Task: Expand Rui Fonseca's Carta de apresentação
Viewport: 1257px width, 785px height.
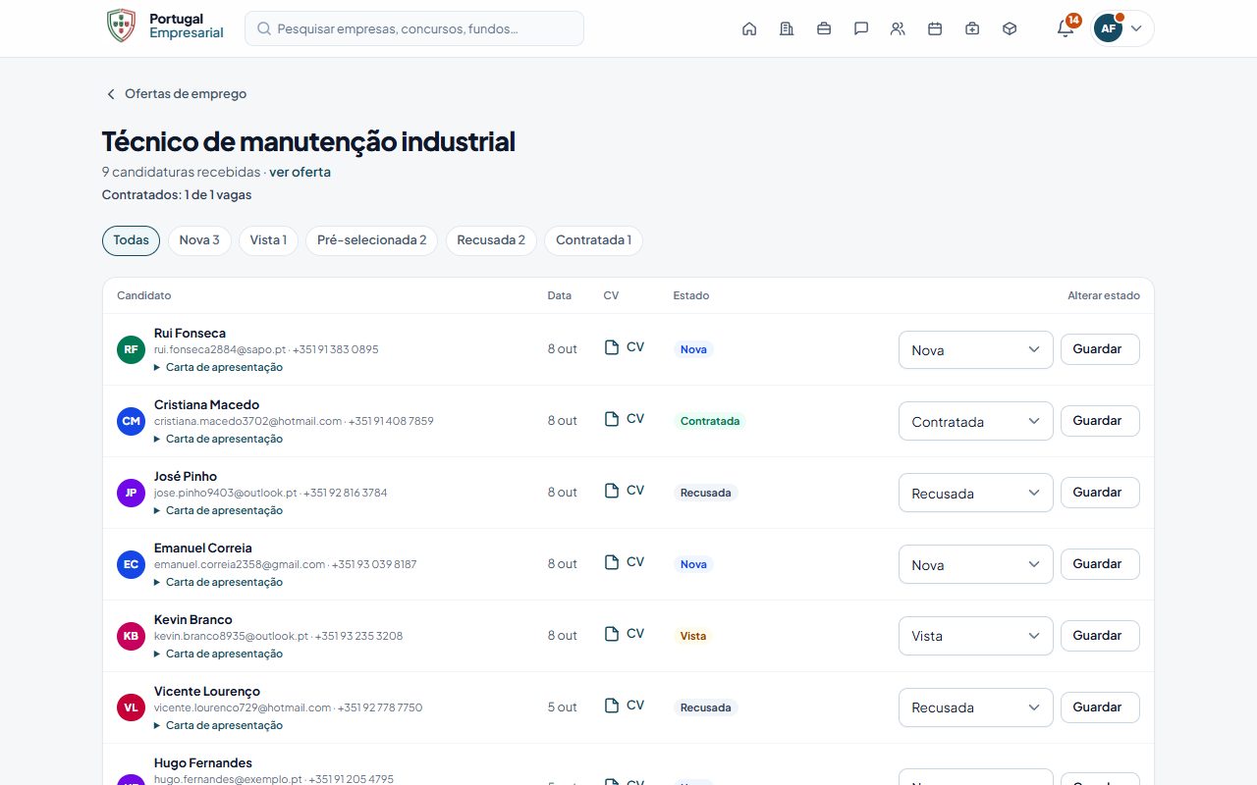Action: [x=218, y=367]
